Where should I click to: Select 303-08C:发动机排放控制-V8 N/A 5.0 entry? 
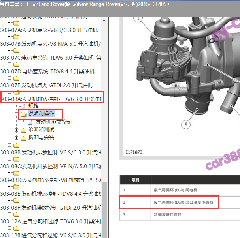(x=50, y=166)
